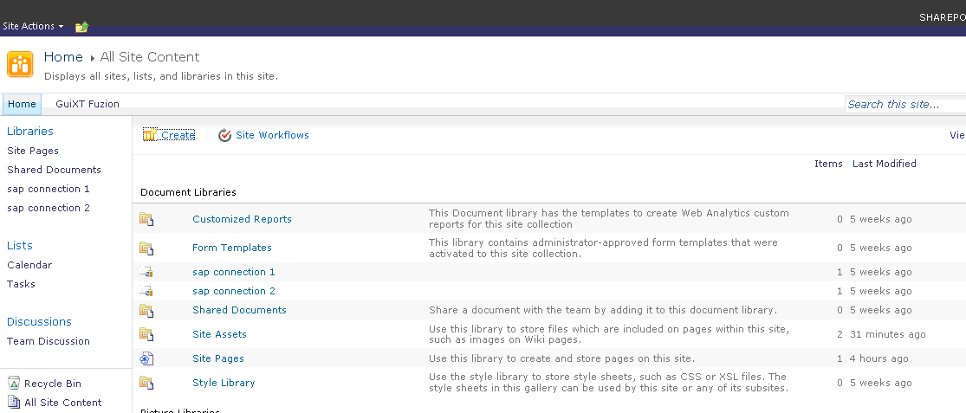Open Tasks in the sidebar
This screenshot has width=966, height=413.
point(21,284)
